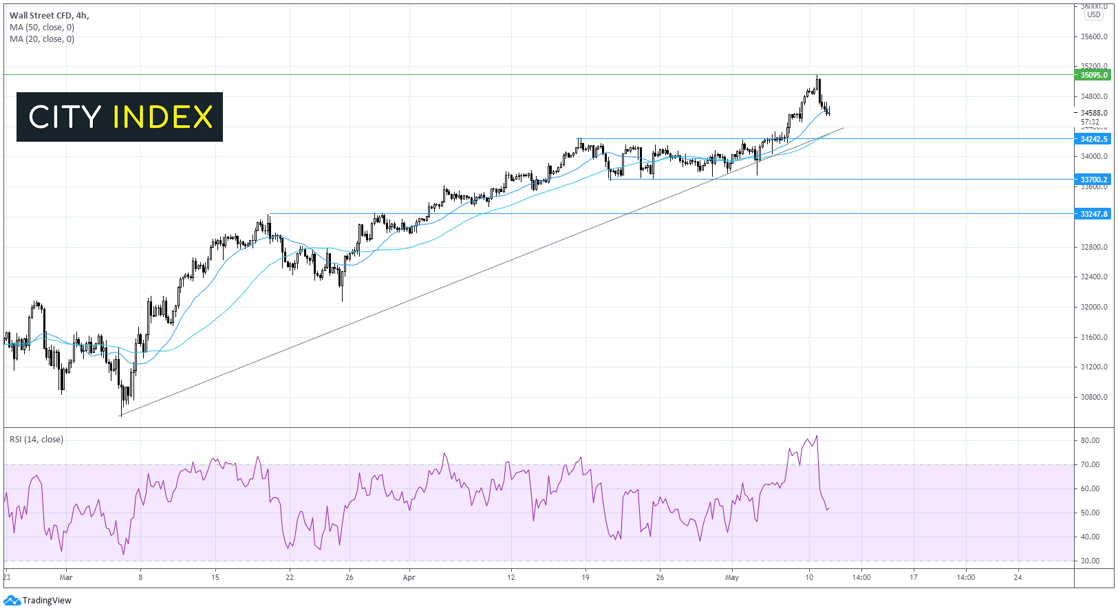Click the Mar label on time axis
The image size is (1118, 613).
pos(66,577)
